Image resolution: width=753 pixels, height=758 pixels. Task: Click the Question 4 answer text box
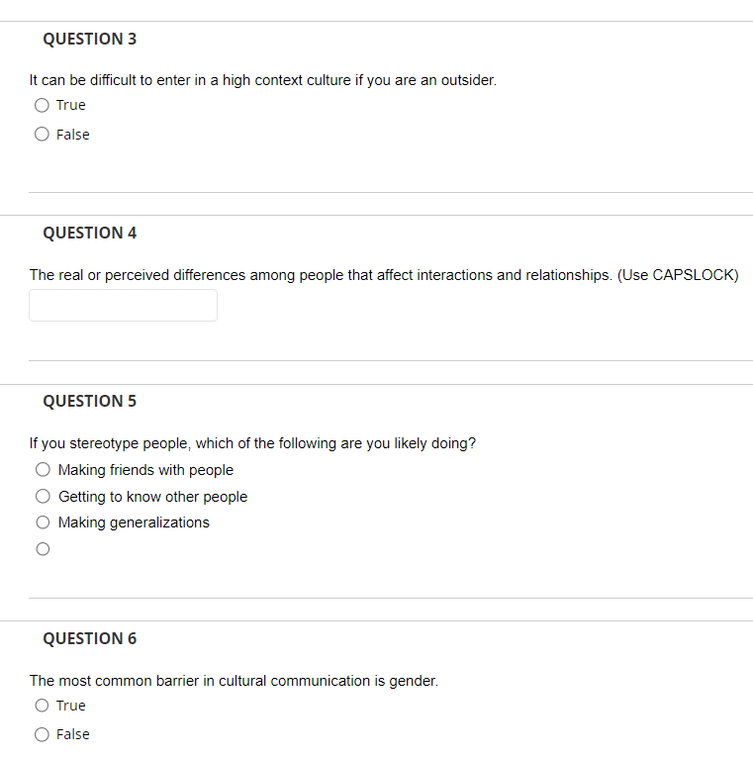(124, 305)
